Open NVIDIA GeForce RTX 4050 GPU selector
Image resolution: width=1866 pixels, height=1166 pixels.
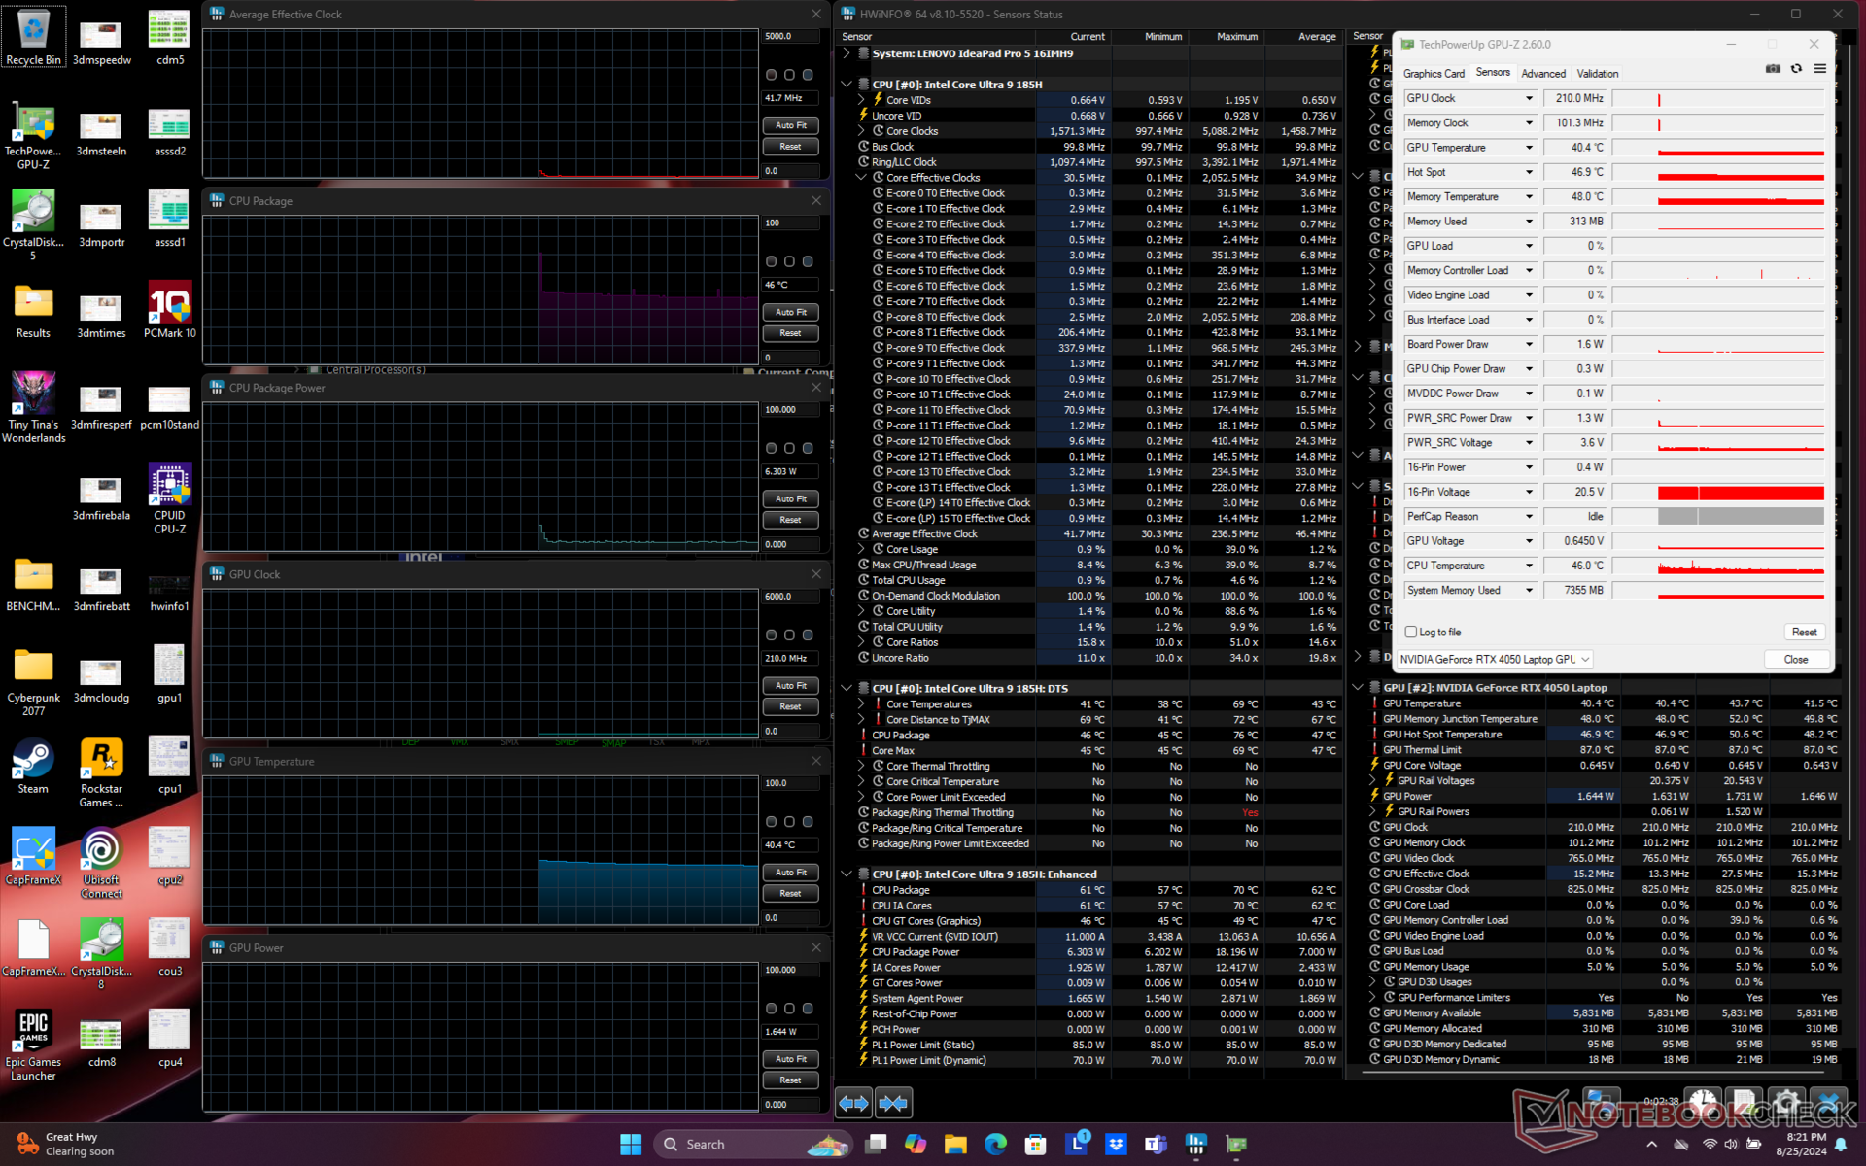[1494, 659]
